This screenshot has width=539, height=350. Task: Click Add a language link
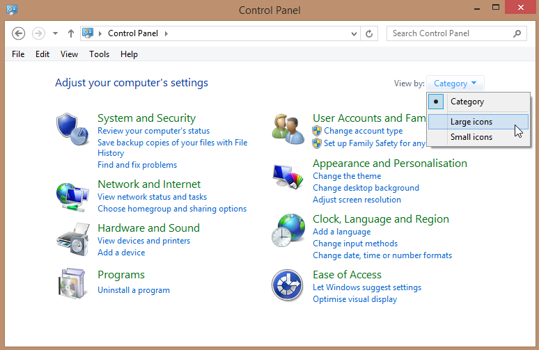(x=342, y=232)
